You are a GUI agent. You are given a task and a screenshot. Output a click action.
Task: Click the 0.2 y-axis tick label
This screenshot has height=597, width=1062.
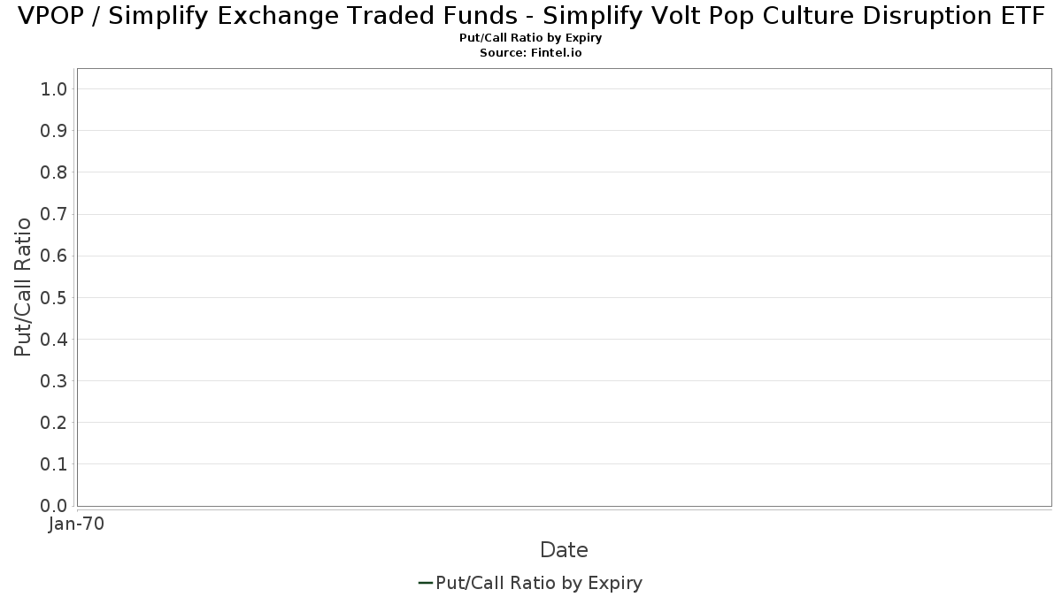(x=54, y=422)
